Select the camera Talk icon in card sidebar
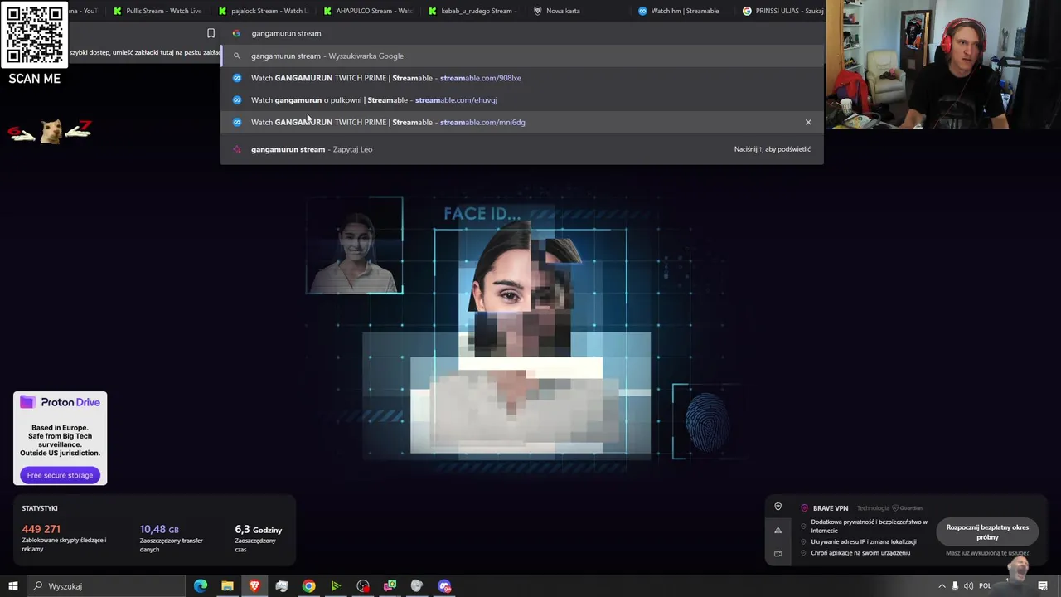This screenshot has height=597, width=1061. 778,553
